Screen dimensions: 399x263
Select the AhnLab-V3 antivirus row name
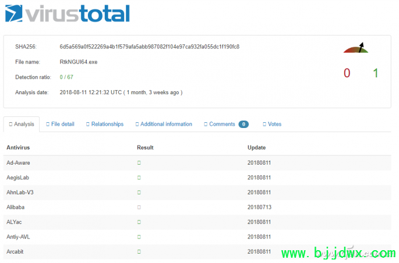coord(20,193)
